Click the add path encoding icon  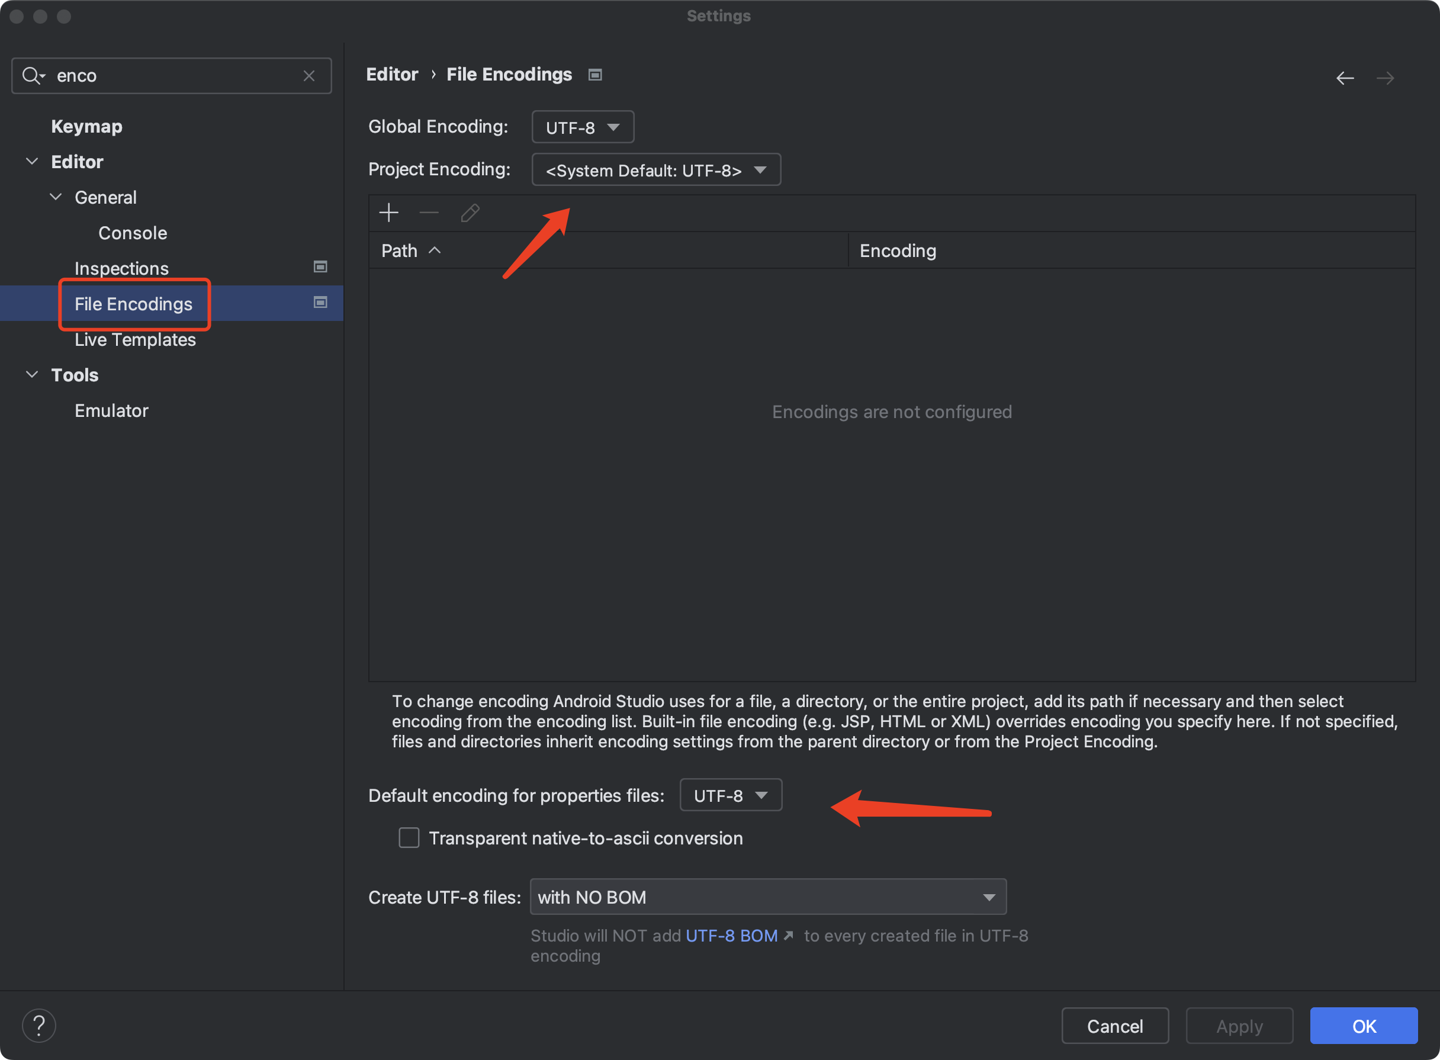tap(390, 213)
